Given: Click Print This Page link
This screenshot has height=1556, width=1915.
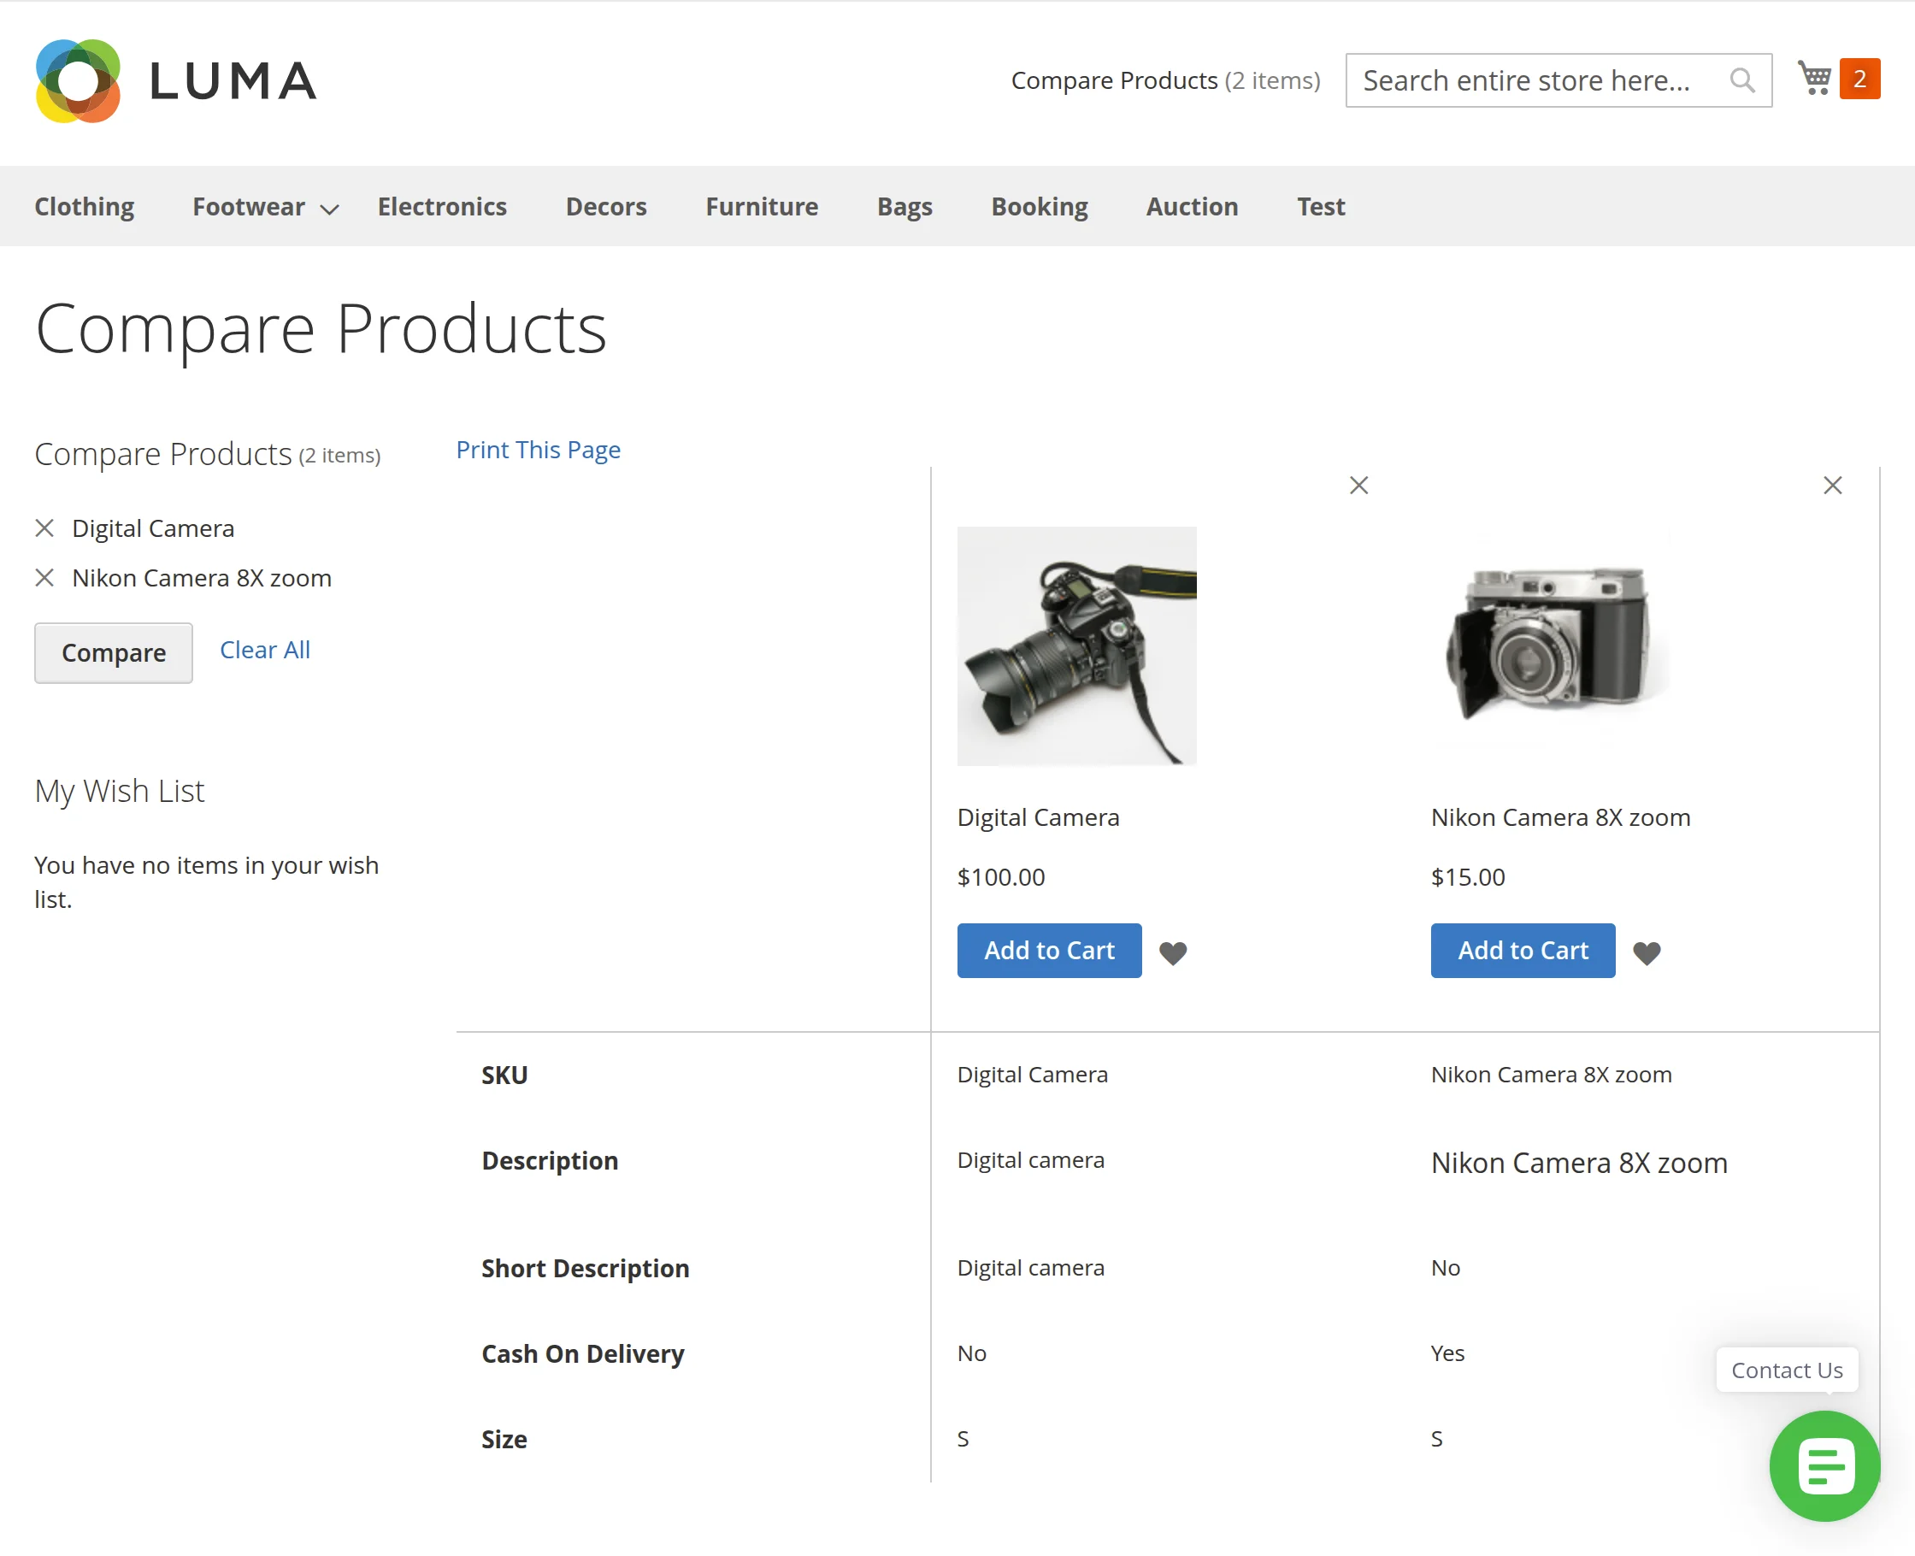Looking at the screenshot, I should pos(538,449).
